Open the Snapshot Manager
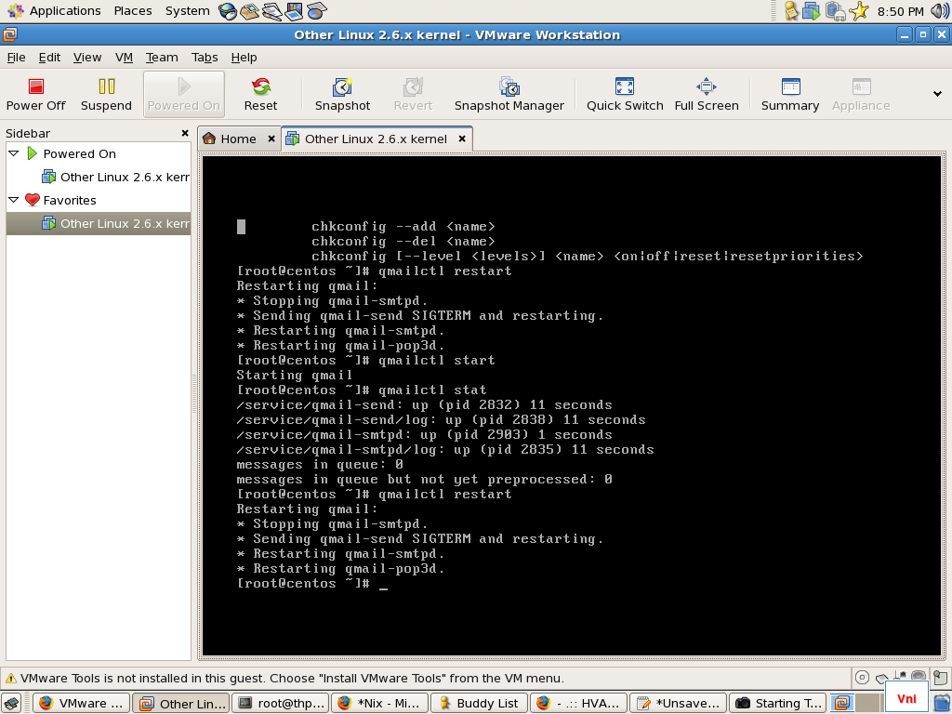This screenshot has width=952, height=714. point(509,94)
